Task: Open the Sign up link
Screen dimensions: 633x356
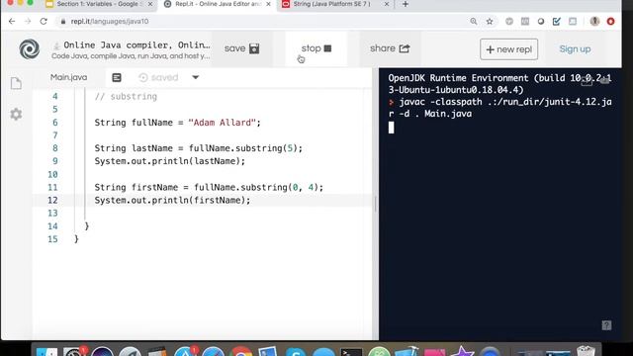Action: pos(575,49)
